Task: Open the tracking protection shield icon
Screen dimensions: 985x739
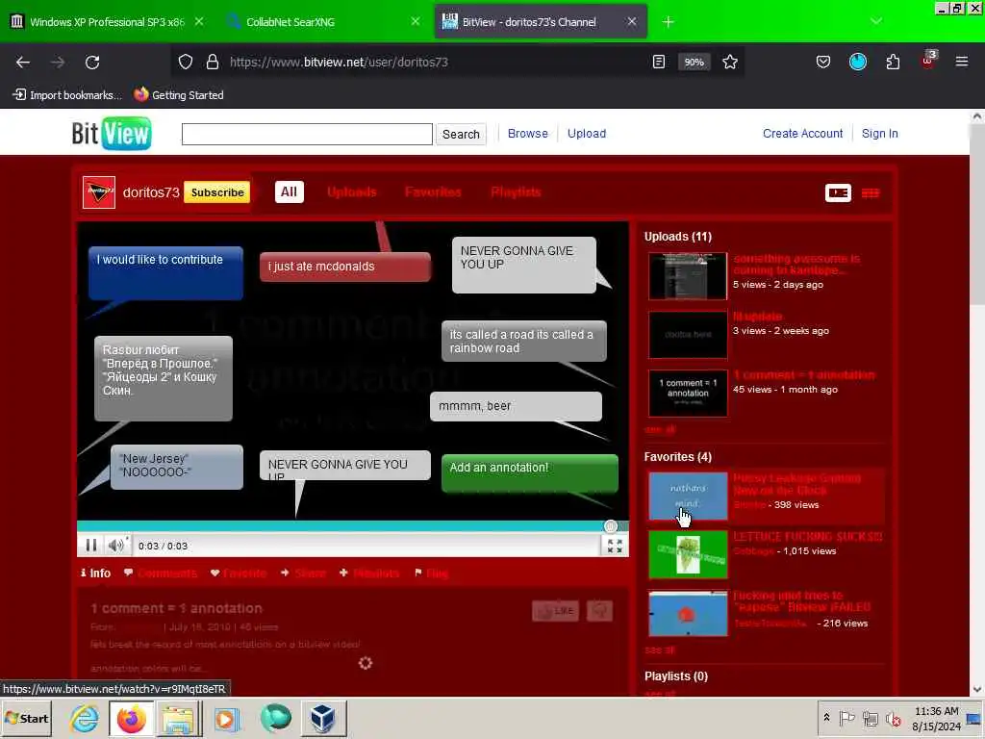Action: pos(186,62)
